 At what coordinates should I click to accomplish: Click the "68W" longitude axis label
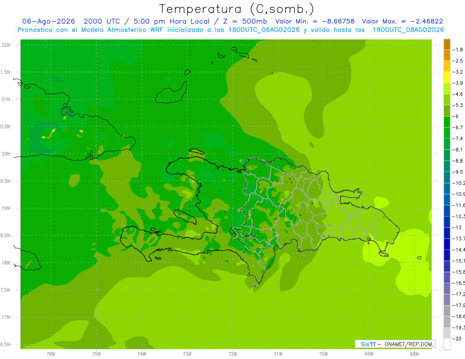coord(414,354)
